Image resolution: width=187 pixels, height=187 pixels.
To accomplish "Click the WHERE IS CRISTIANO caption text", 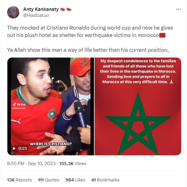I will pyautogui.click(x=51, y=144).
